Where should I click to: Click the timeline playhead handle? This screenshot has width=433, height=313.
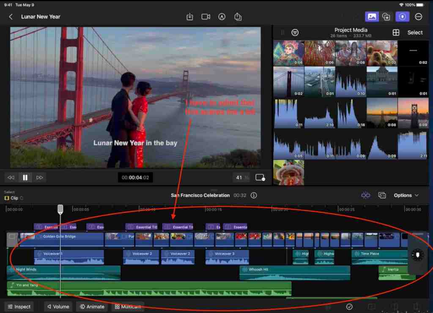click(60, 209)
